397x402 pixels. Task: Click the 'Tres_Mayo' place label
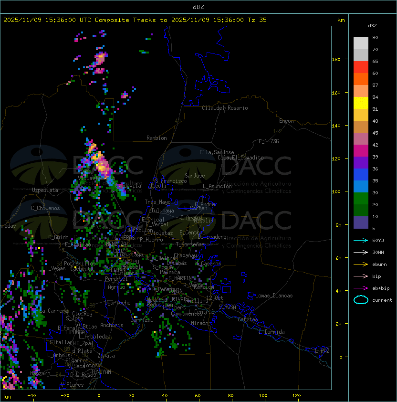(x=157, y=202)
